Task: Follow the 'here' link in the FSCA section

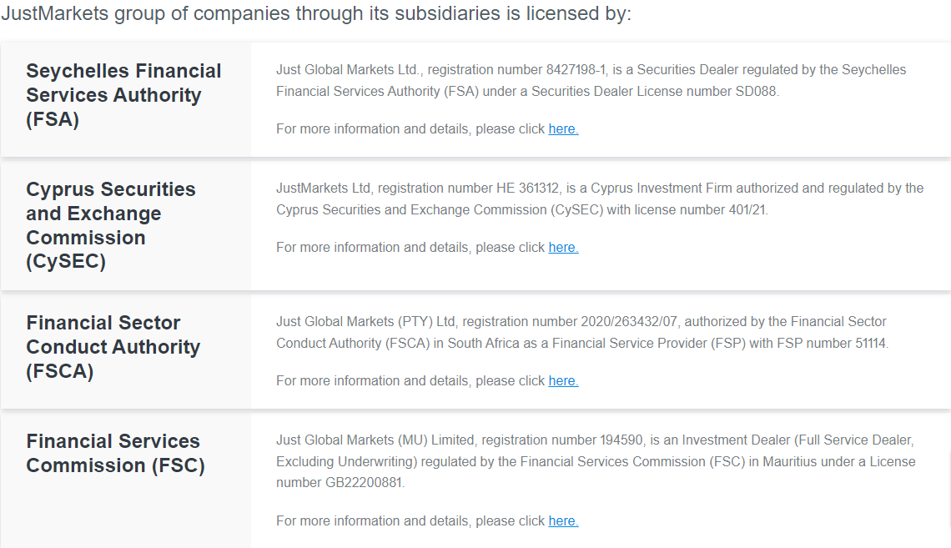Action: click(x=563, y=380)
